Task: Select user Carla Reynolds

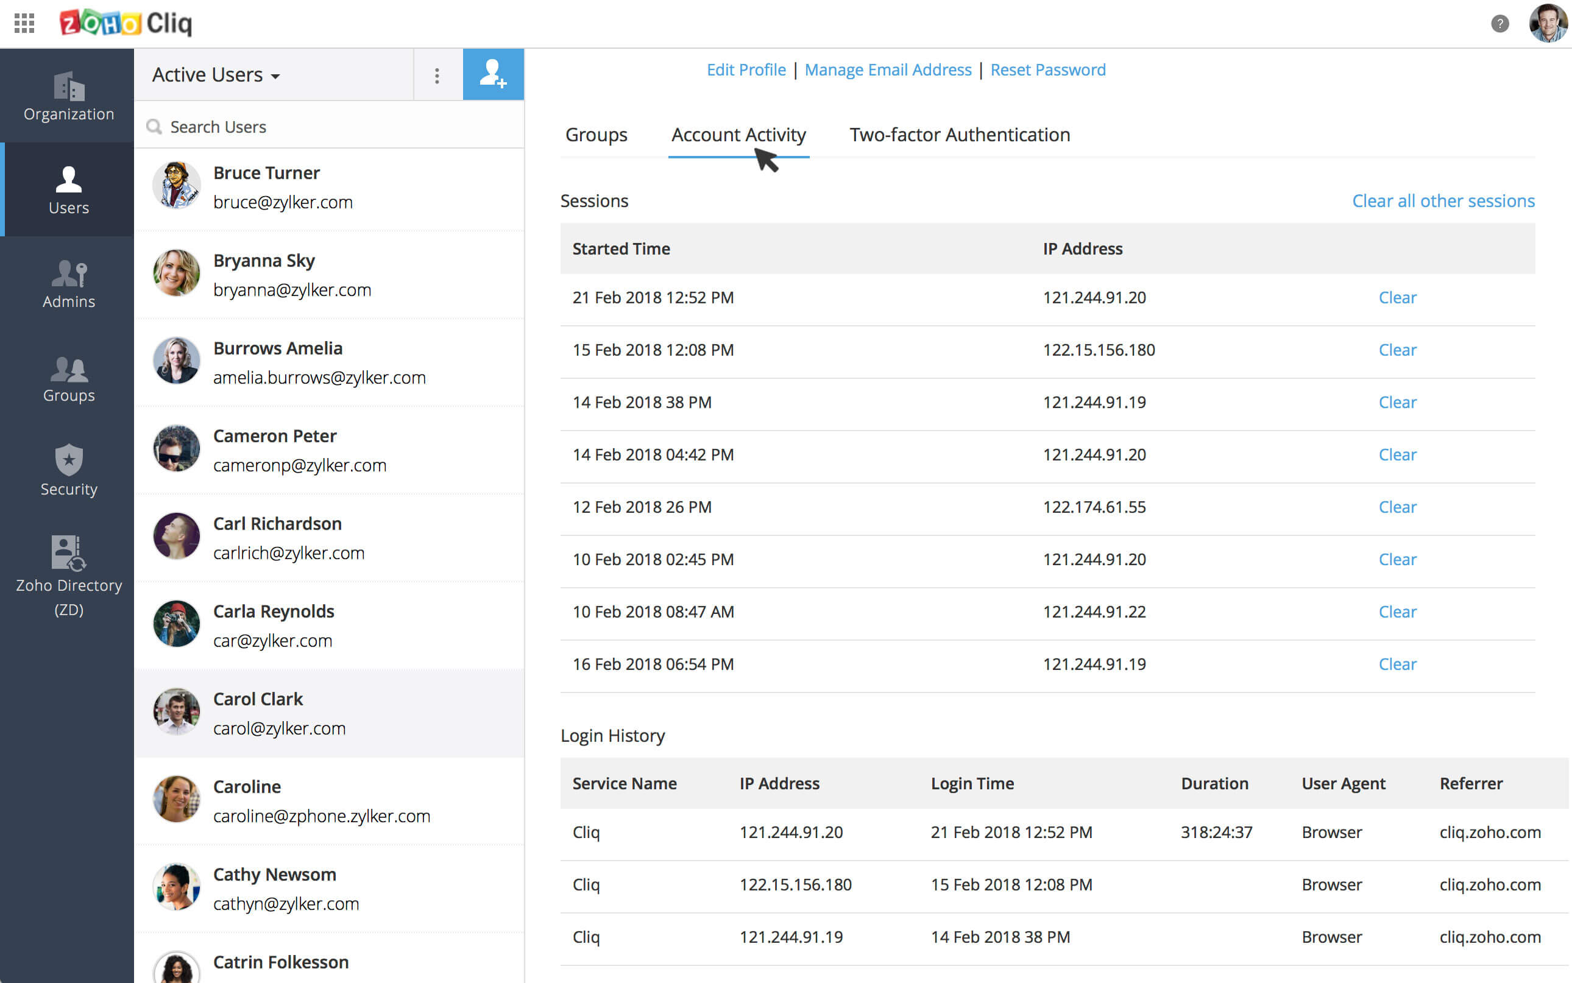Action: coord(329,626)
